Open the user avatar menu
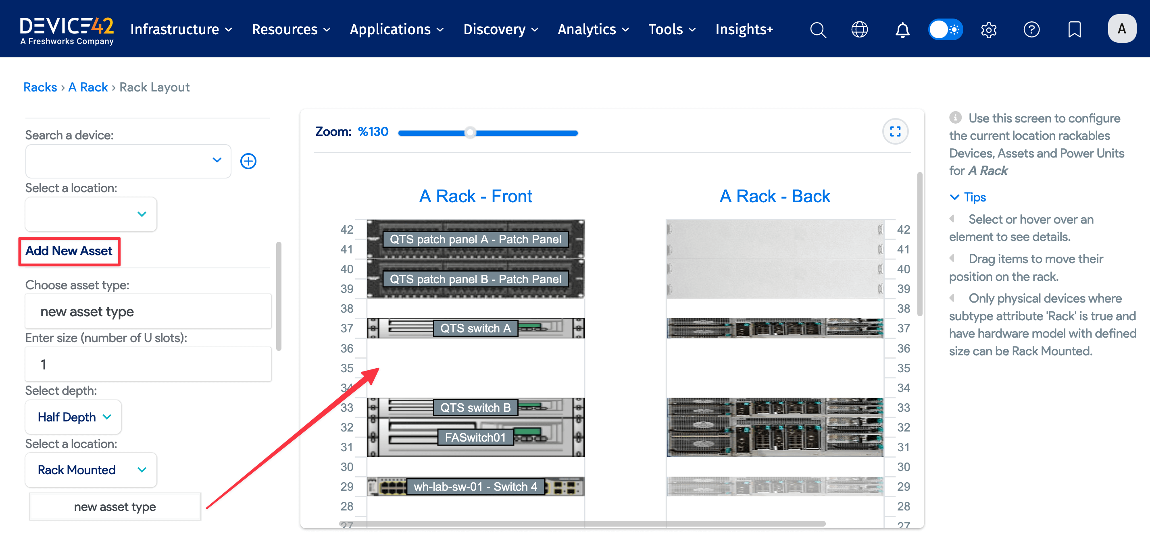Viewport: 1150px width, 556px height. pyautogui.click(x=1122, y=28)
